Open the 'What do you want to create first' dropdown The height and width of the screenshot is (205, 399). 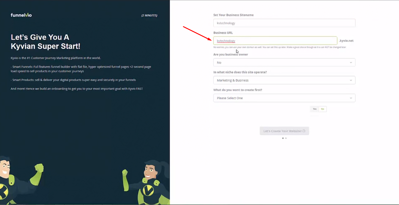[284, 98]
